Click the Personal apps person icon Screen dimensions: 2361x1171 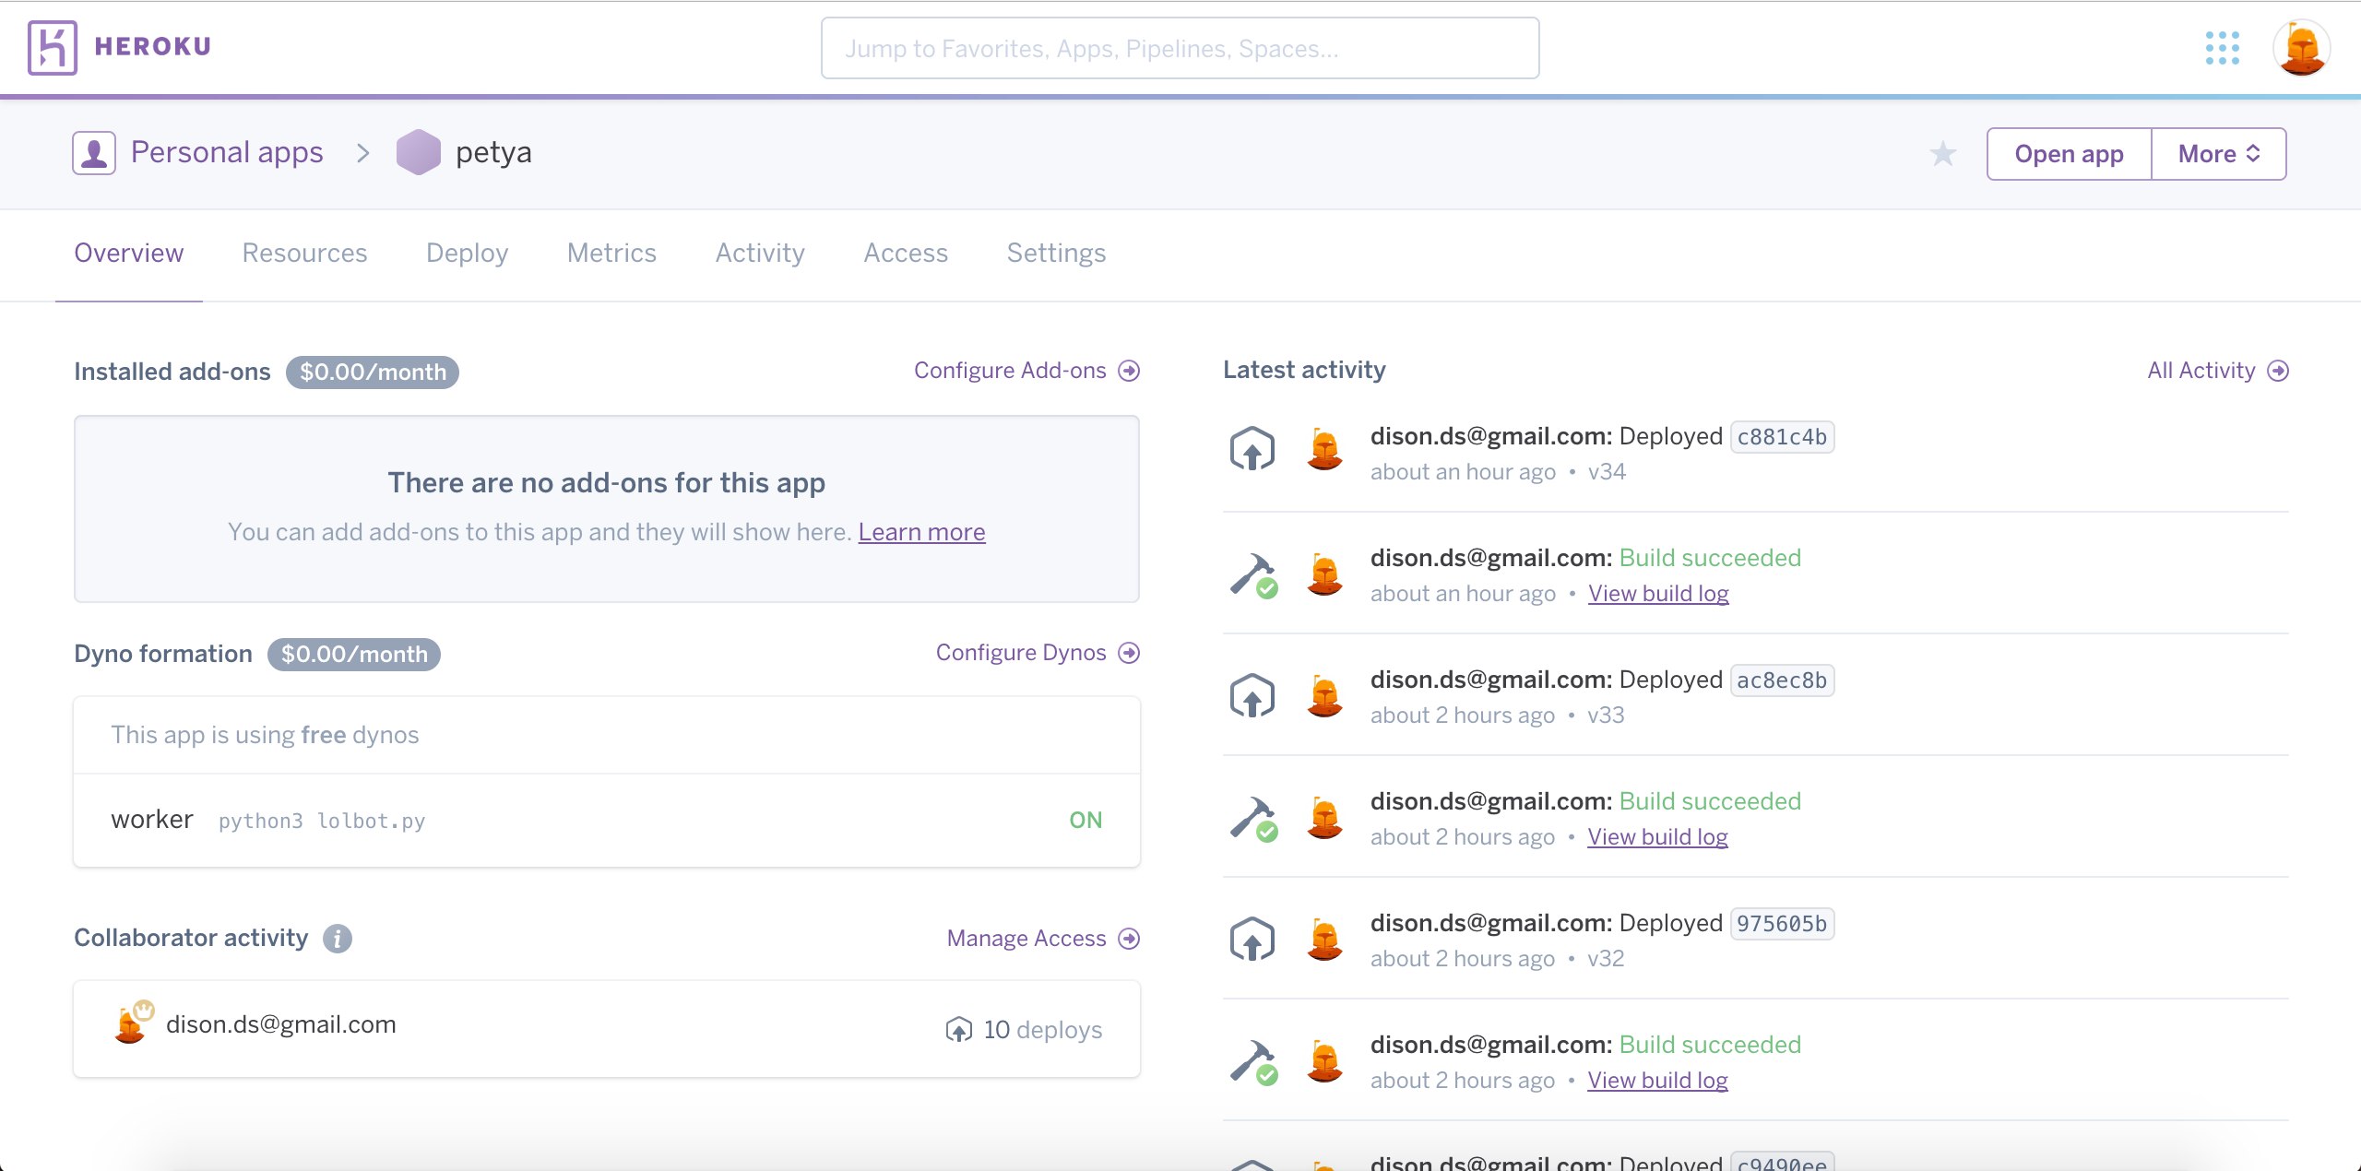(94, 153)
